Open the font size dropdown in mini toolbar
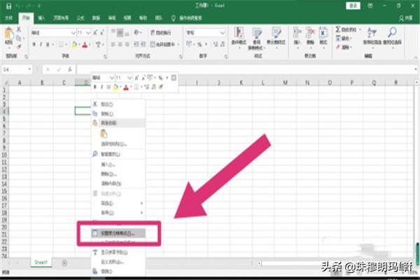Screen dimensions: 420x280 (129, 77)
